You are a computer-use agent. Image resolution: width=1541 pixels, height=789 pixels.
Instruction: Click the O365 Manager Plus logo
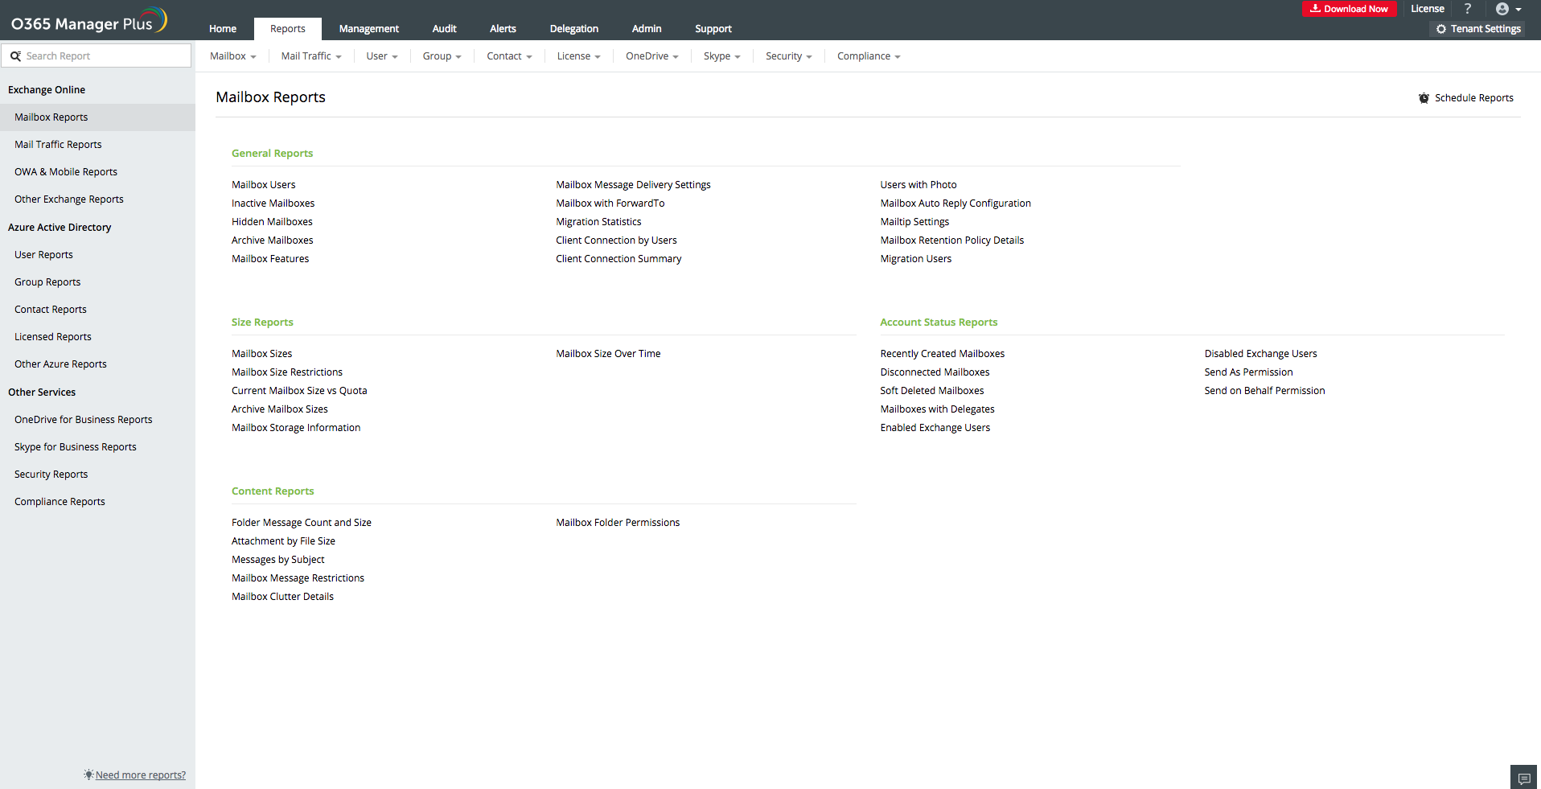[88, 22]
